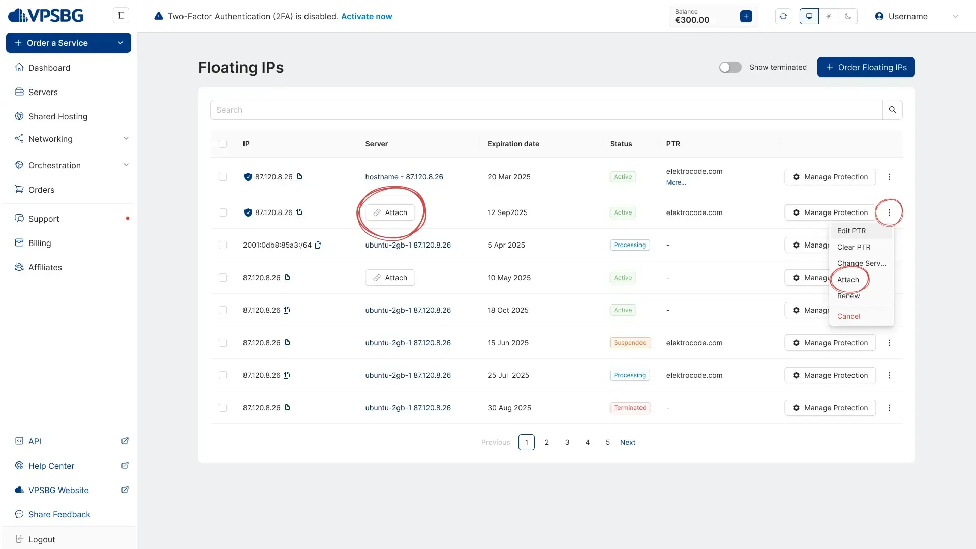The image size is (976, 549).
Task: Select the light mode sun icon
Action: click(829, 16)
